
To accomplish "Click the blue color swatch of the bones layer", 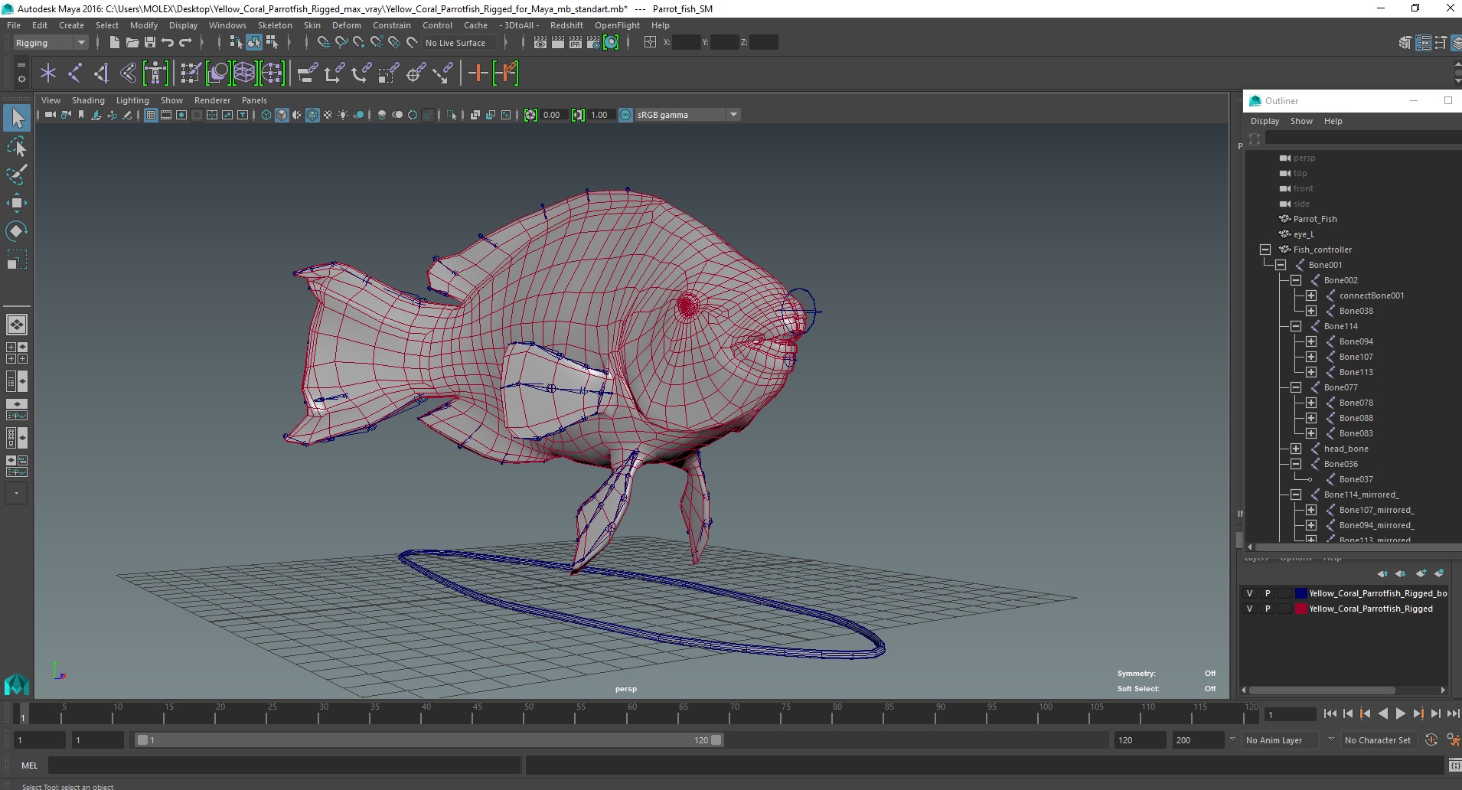I will coord(1300,593).
